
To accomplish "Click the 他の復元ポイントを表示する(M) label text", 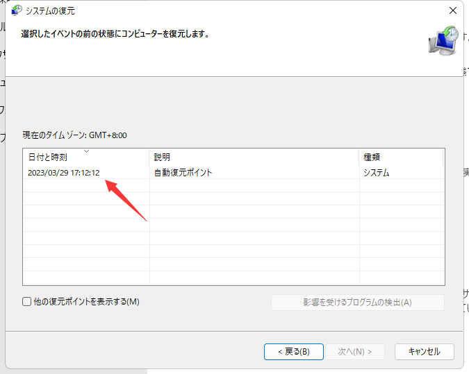I will coord(86,302).
